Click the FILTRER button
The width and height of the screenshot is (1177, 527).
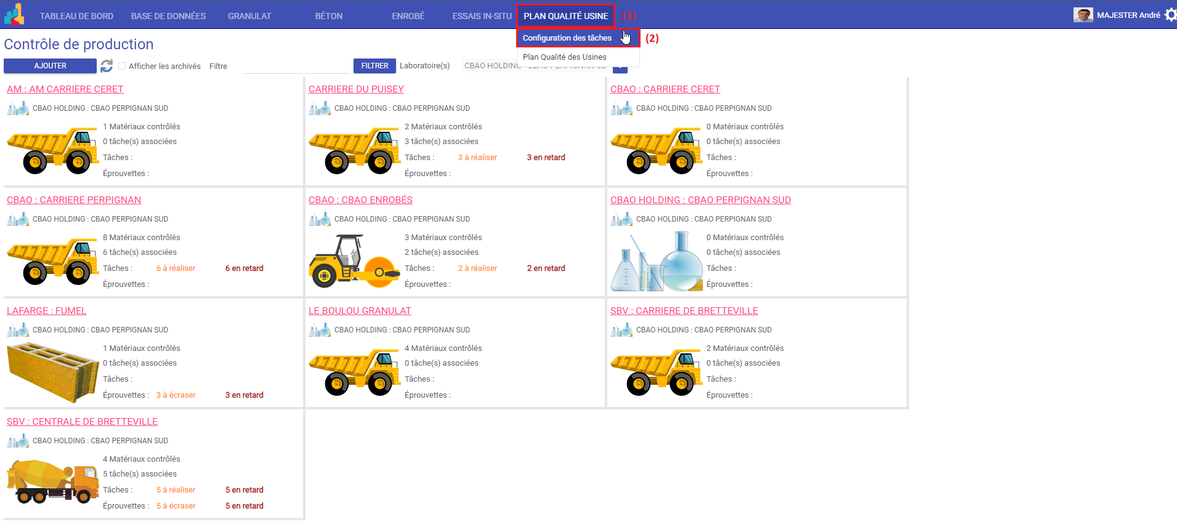(x=374, y=66)
